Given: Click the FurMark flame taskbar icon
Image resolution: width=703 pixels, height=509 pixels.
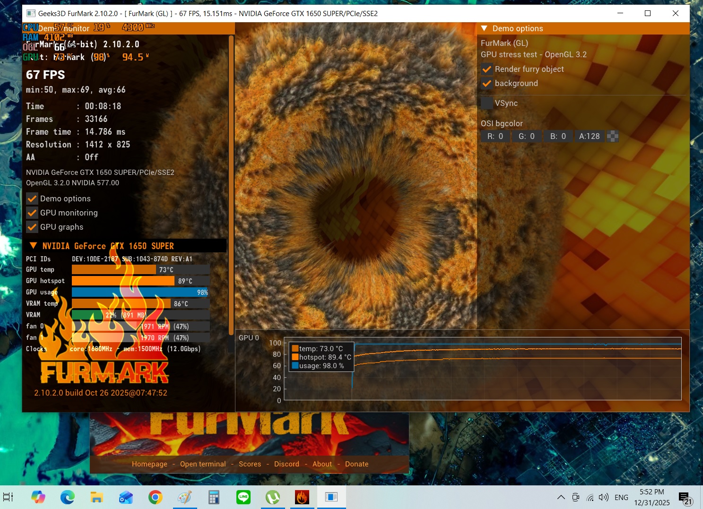Looking at the screenshot, I should (302, 497).
